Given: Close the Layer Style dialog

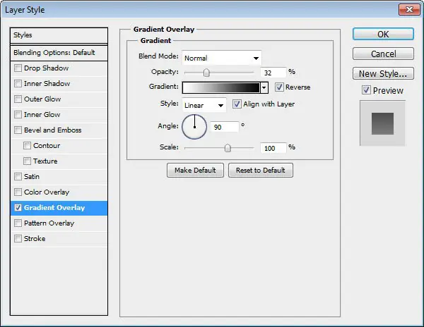Looking at the screenshot, I should click(x=409, y=10).
